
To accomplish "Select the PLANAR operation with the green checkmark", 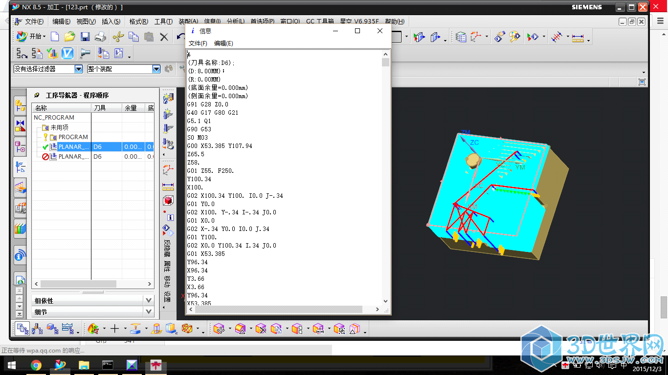I will 74,147.
